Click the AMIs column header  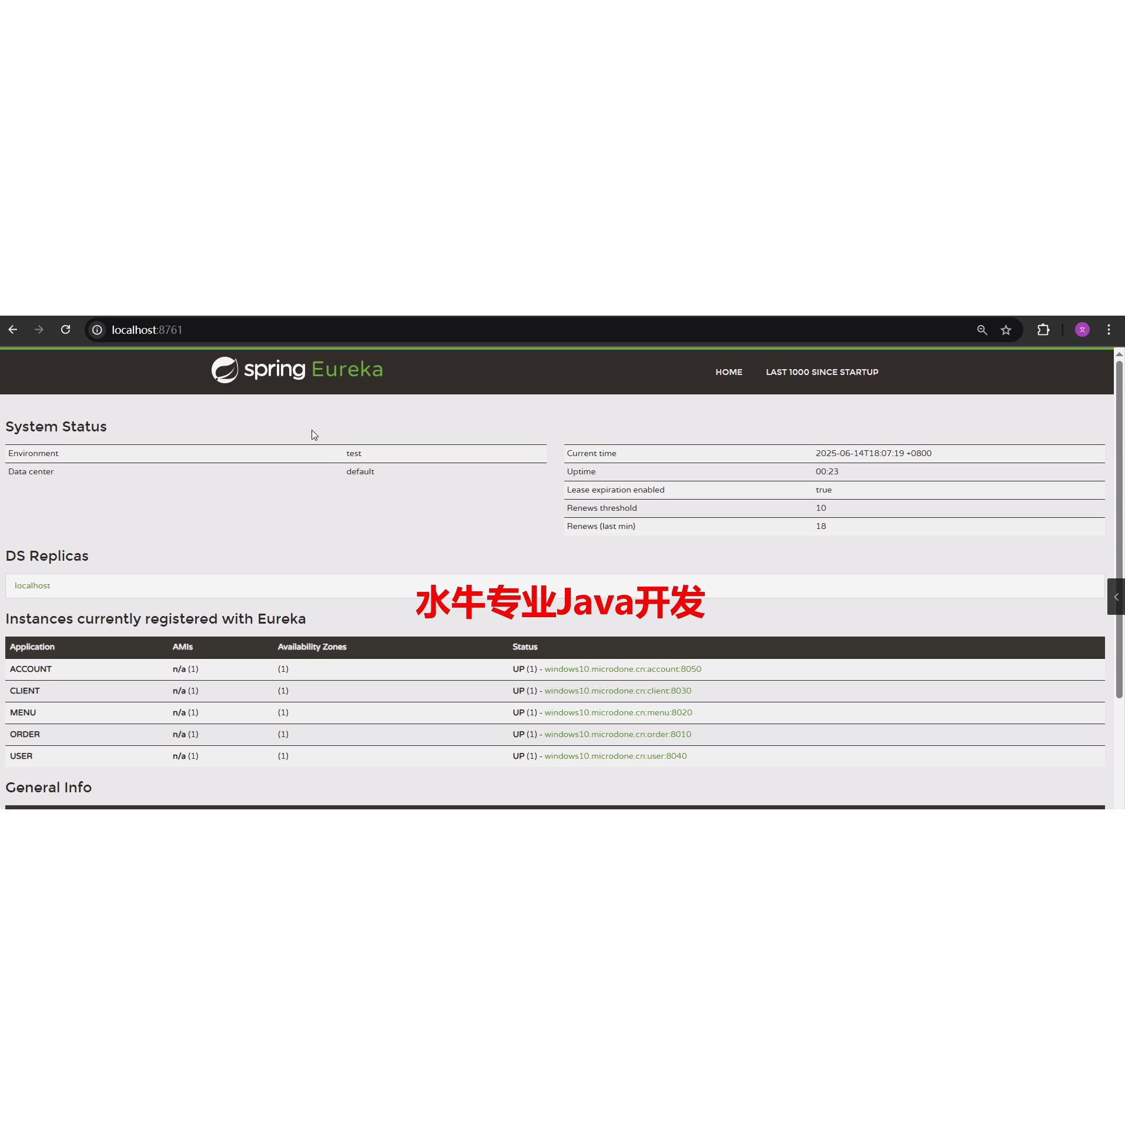(x=183, y=647)
